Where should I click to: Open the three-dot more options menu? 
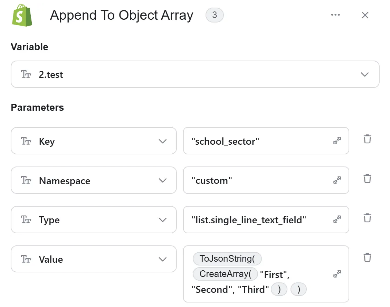(x=335, y=15)
